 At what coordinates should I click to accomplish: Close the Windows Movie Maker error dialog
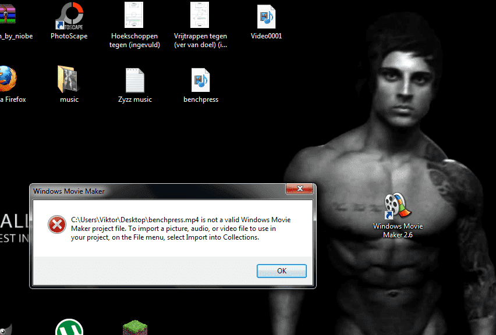tap(300, 190)
